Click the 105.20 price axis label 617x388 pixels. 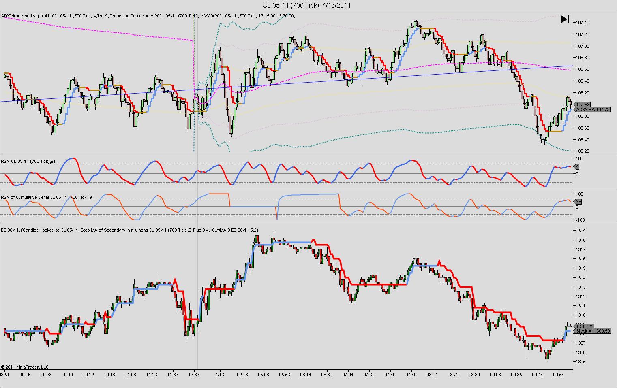(583, 151)
